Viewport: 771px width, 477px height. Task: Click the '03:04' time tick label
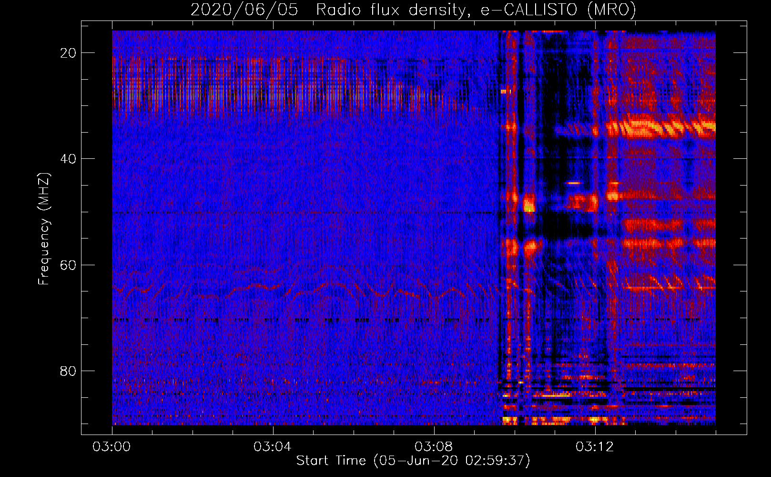tap(273, 447)
